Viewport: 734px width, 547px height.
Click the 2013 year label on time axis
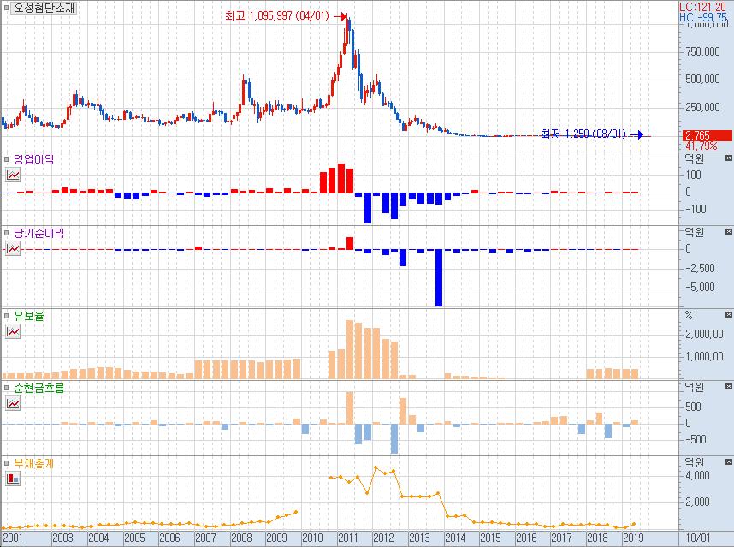[x=419, y=538]
